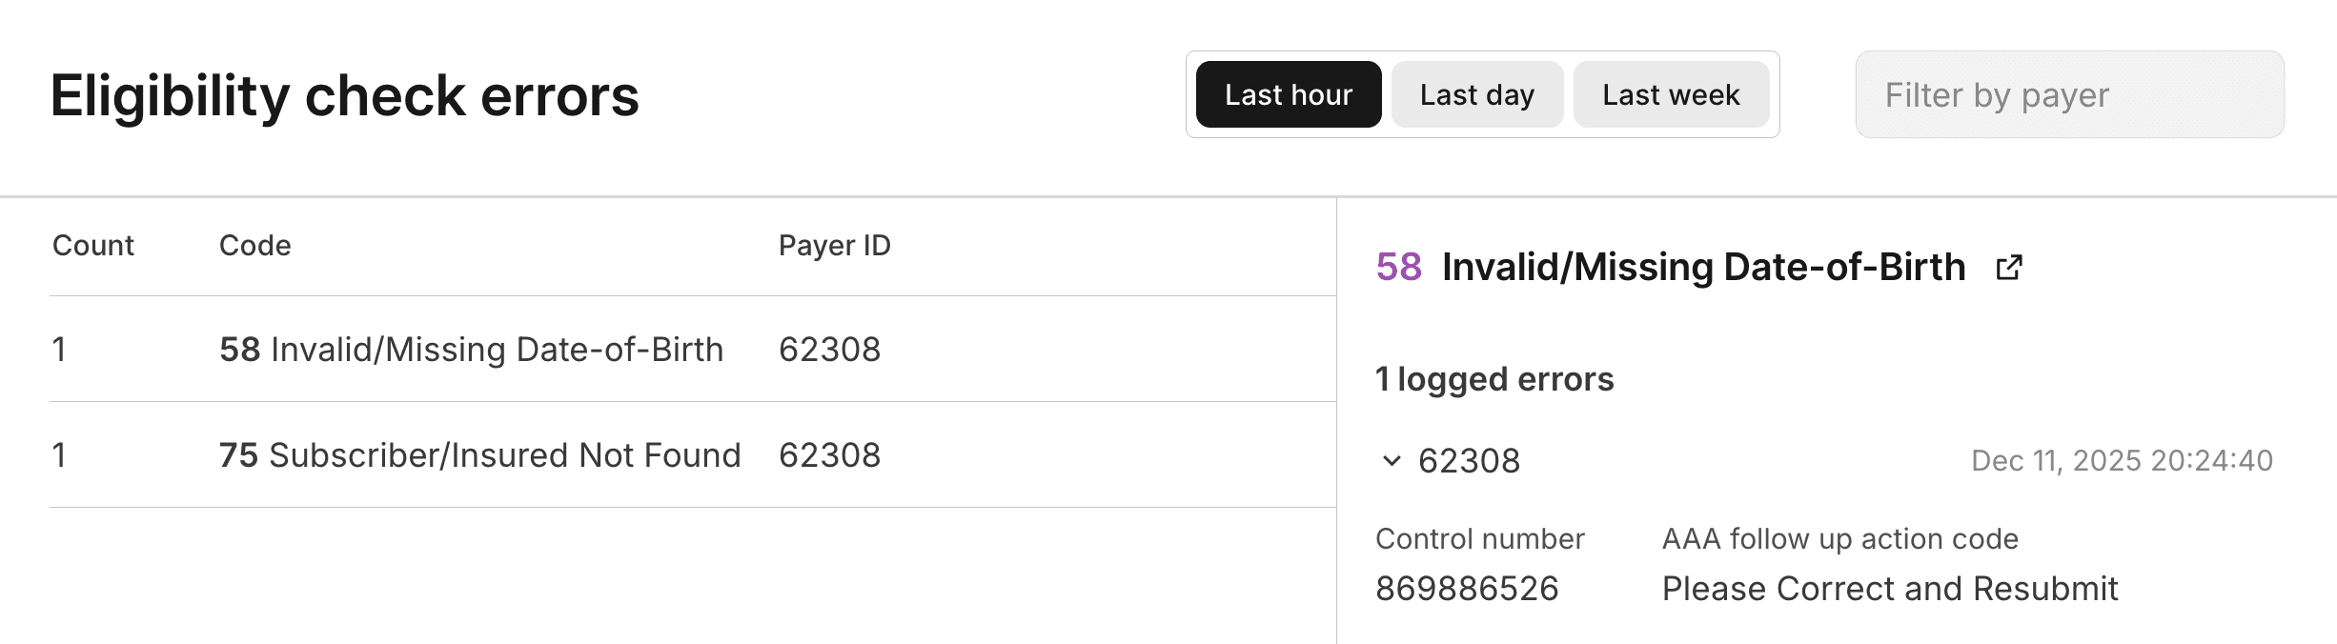Image resolution: width=2337 pixels, height=644 pixels.
Task: Click payer ID 62308 in error 75 row
Action: 829,455
